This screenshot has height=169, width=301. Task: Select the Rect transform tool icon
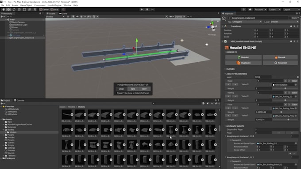point(24,9)
